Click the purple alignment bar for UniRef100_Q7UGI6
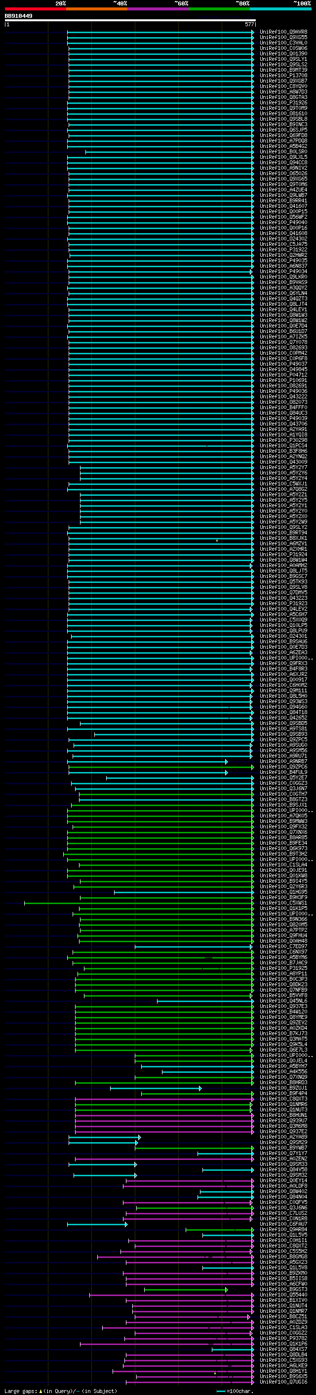The height and width of the screenshot is (1395, 316). point(190,1382)
